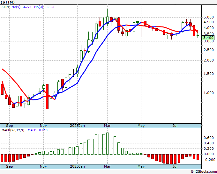The image size is (217, 174).
Task: Select 2025Jan on the price chart time axis
Action: [x=77, y=126]
